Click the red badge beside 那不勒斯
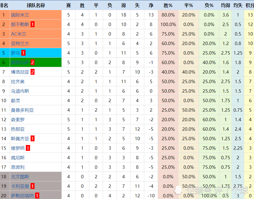Screen dimensions: 254x199 32,25
